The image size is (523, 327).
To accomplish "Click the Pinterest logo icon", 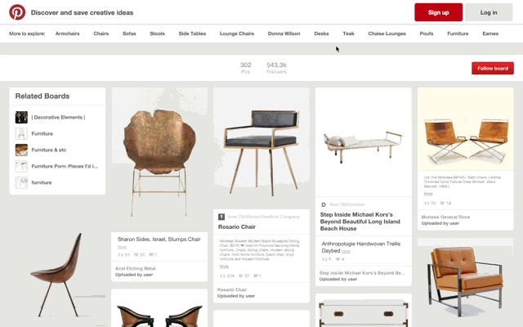I will 17,12.
